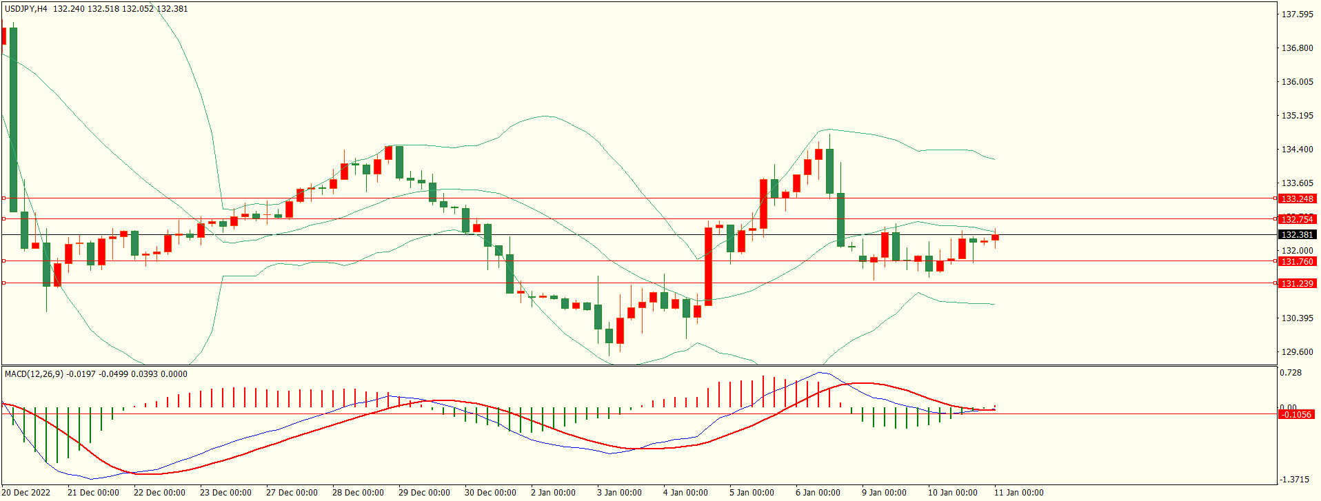Click the 137.595 price axis value
The width and height of the screenshot is (1321, 501).
[1297, 14]
